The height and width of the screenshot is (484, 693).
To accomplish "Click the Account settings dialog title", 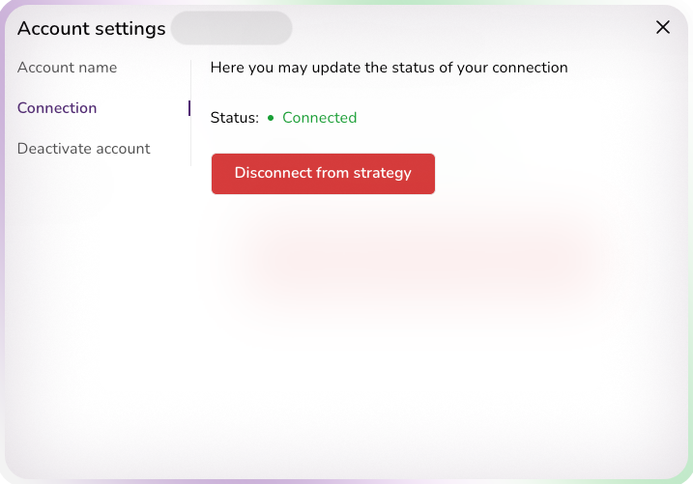I will [92, 29].
